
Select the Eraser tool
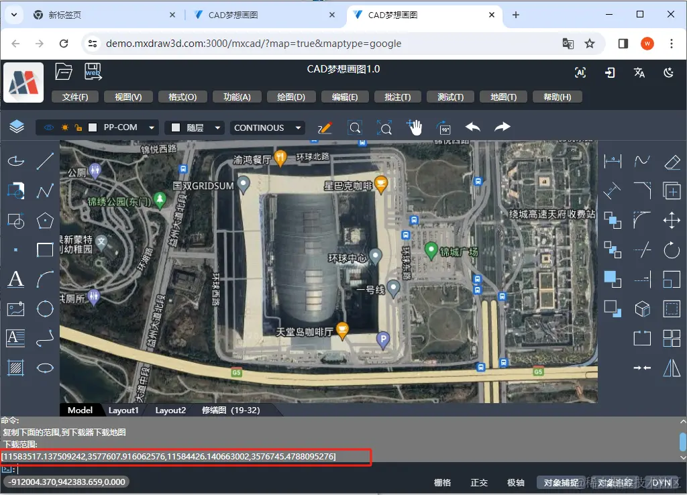coord(672,161)
